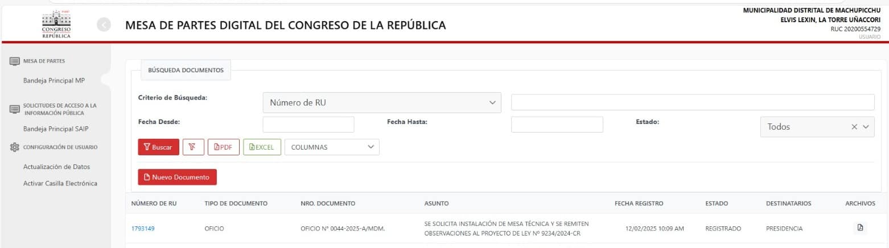Click the Buscar button

158,147
